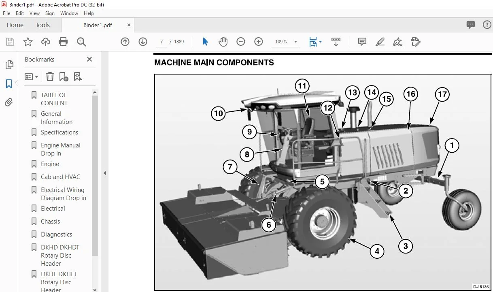This screenshot has height=292, width=493.
Task: Open Specifications bookmark
Action: click(x=59, y=132)
